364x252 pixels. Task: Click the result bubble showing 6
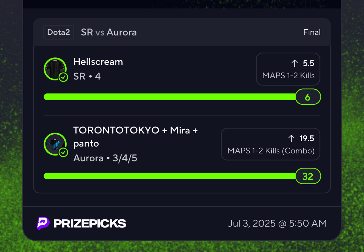[x=308, y=97]
